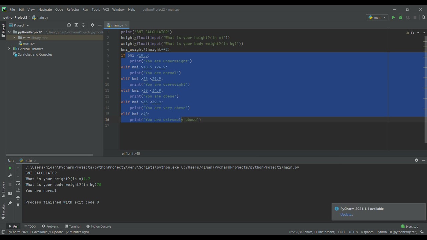Click Update link in notification
The image size is (427, 240).
click(347, 215)
